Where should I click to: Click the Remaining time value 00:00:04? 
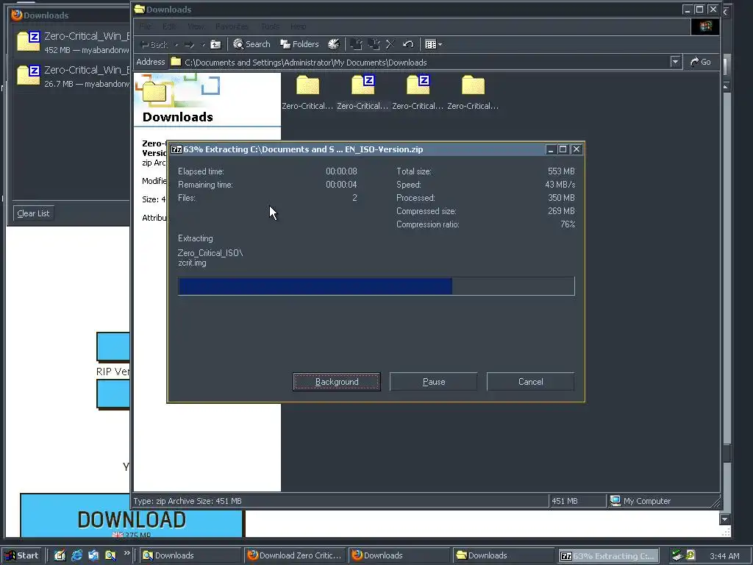coord(341,185)
